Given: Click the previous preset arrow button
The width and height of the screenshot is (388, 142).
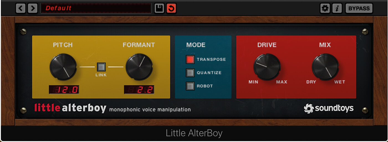Looking at the screenshot, I should click(20, 8).
